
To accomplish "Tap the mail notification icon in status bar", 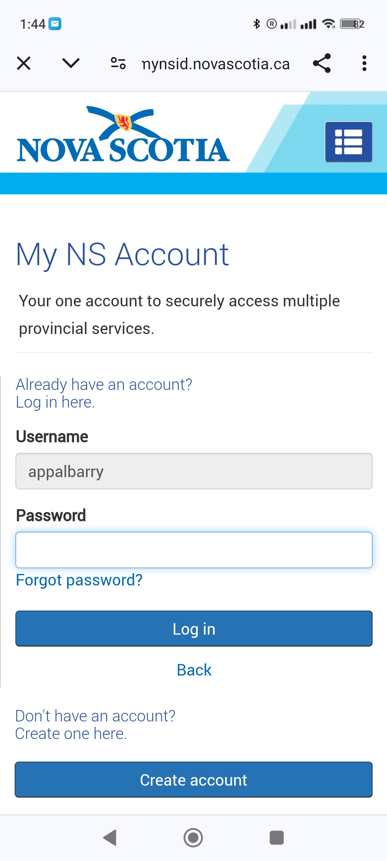I will click(55, 24).
